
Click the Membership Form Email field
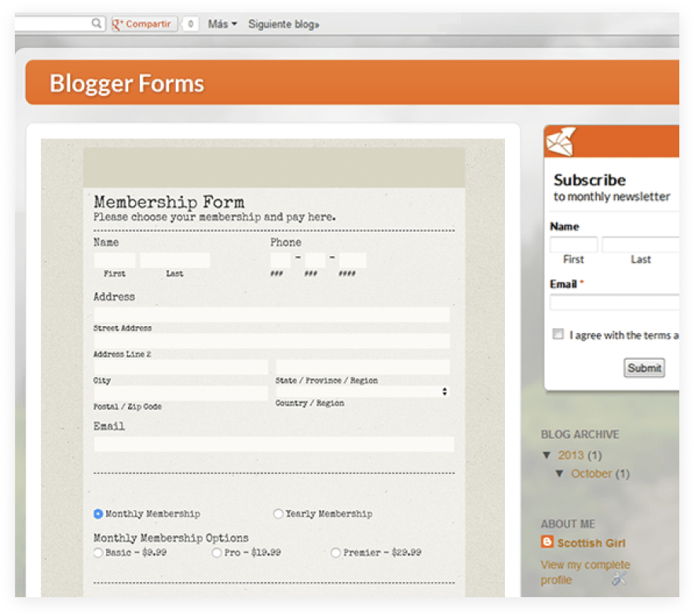274,444
